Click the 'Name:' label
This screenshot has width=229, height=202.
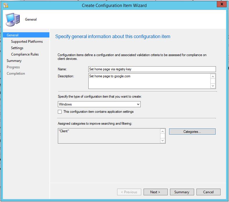tap(62, 69)
